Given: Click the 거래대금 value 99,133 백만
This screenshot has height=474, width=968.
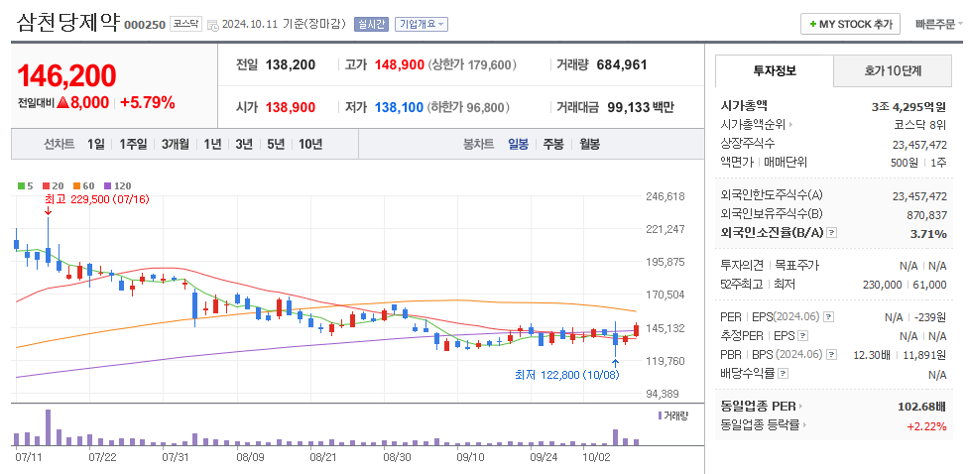Looking at the screenshot, I should (x=641, y=107).
